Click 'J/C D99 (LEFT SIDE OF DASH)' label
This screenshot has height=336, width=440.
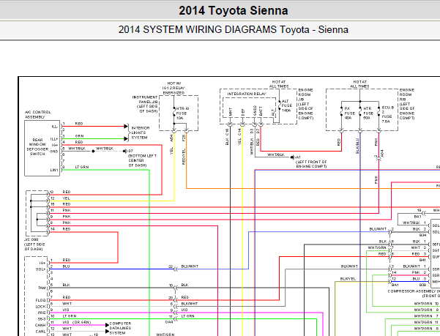click(x=34, y=244)
